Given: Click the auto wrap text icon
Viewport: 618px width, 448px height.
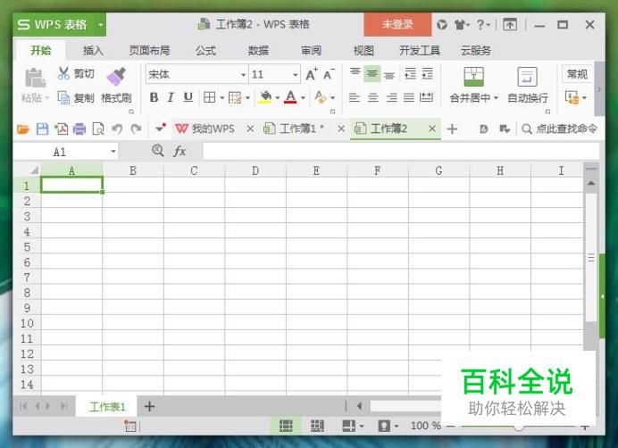Looking at the screenshot, I should [x=527, y=77].
